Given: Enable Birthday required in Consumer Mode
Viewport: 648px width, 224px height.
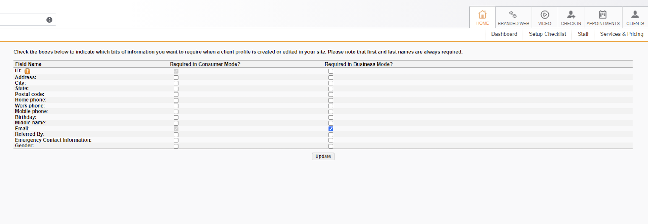Looking at the screenshot, I should (x=176, y=117).
